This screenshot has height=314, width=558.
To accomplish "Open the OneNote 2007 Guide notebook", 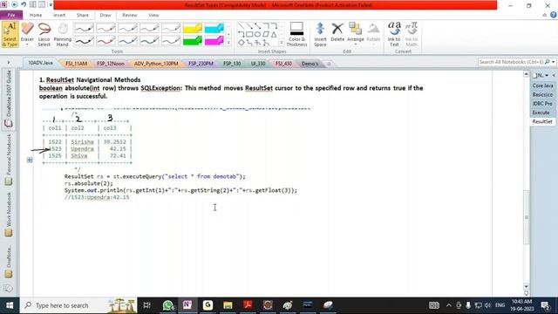I will coord(9,99).
